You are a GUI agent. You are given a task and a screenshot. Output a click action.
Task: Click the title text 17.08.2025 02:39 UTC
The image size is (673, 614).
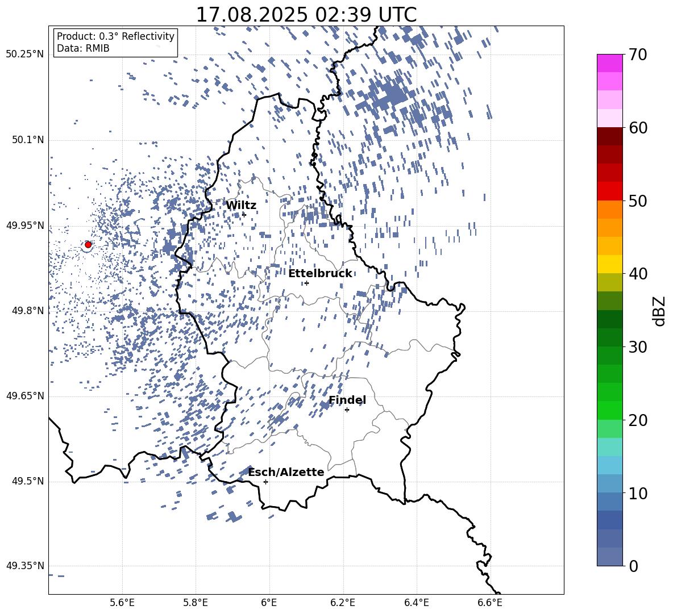pos(306,15)
